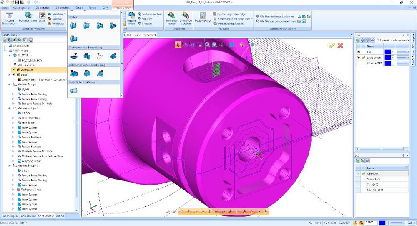The image size is (417, 226).
Task: Click Alle Geometrien aktualisieren
Action: pos(274,16)
